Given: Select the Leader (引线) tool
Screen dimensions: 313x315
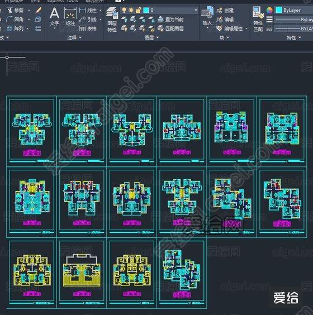Looking at the screenshot, I should pos(88,20).
